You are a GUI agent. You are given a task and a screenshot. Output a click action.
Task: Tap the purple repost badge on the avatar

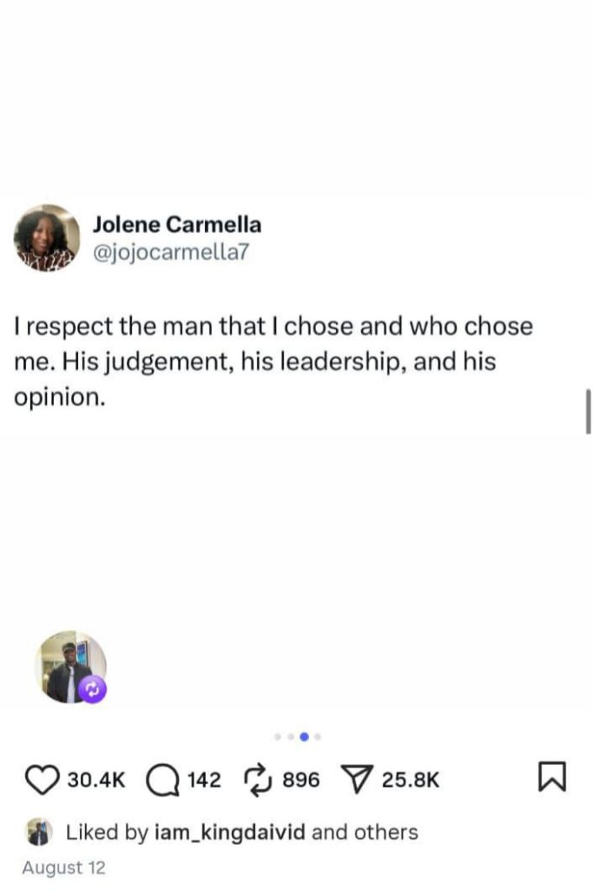[93, 689]
